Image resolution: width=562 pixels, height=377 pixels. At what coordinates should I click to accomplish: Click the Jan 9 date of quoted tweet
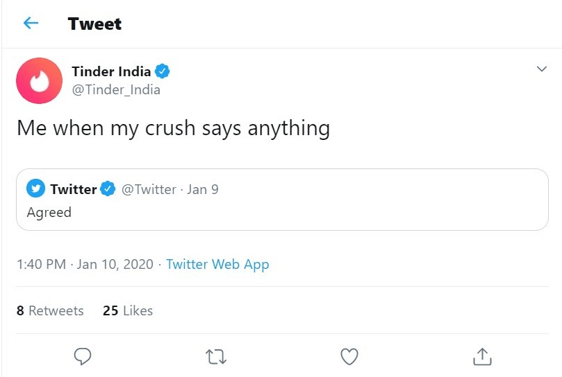[203, 189]
